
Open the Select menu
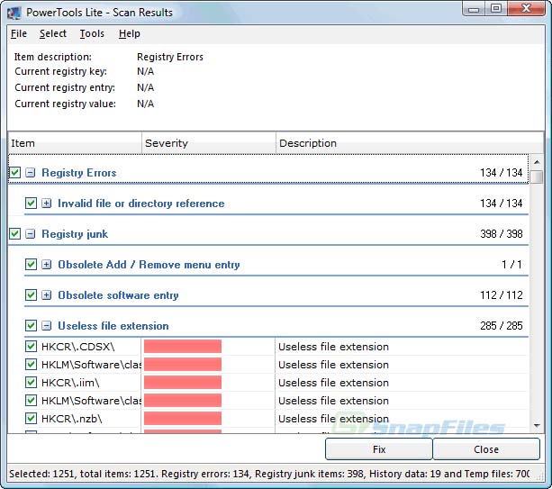pyautogui.click(x=53, y=33)
